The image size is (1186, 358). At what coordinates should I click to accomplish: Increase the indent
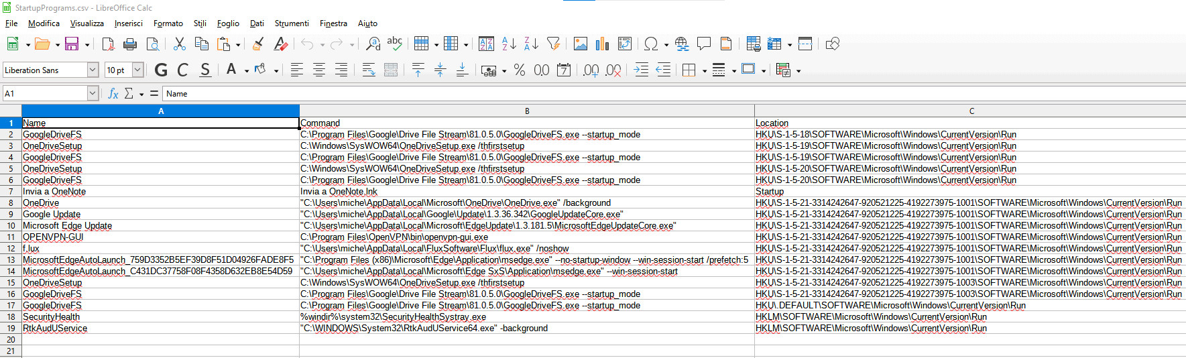(641, 70)
